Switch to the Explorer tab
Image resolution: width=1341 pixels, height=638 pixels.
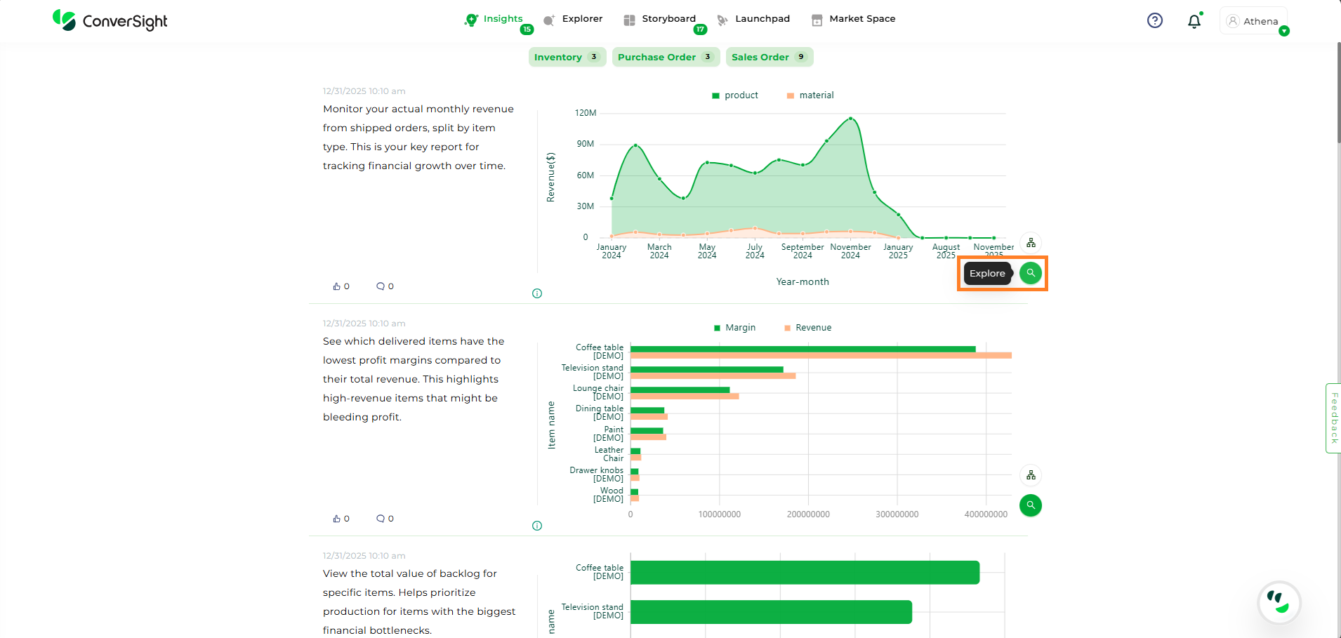574,19
